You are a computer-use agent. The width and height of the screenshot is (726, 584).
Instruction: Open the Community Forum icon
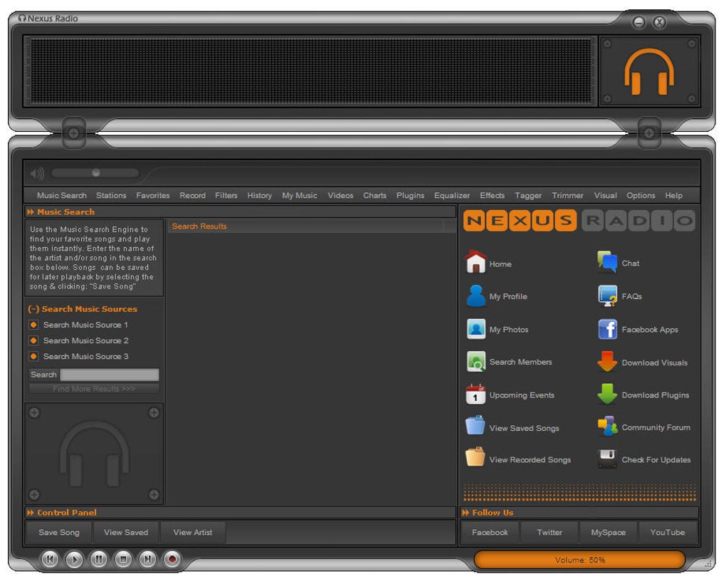coord(607,426)
